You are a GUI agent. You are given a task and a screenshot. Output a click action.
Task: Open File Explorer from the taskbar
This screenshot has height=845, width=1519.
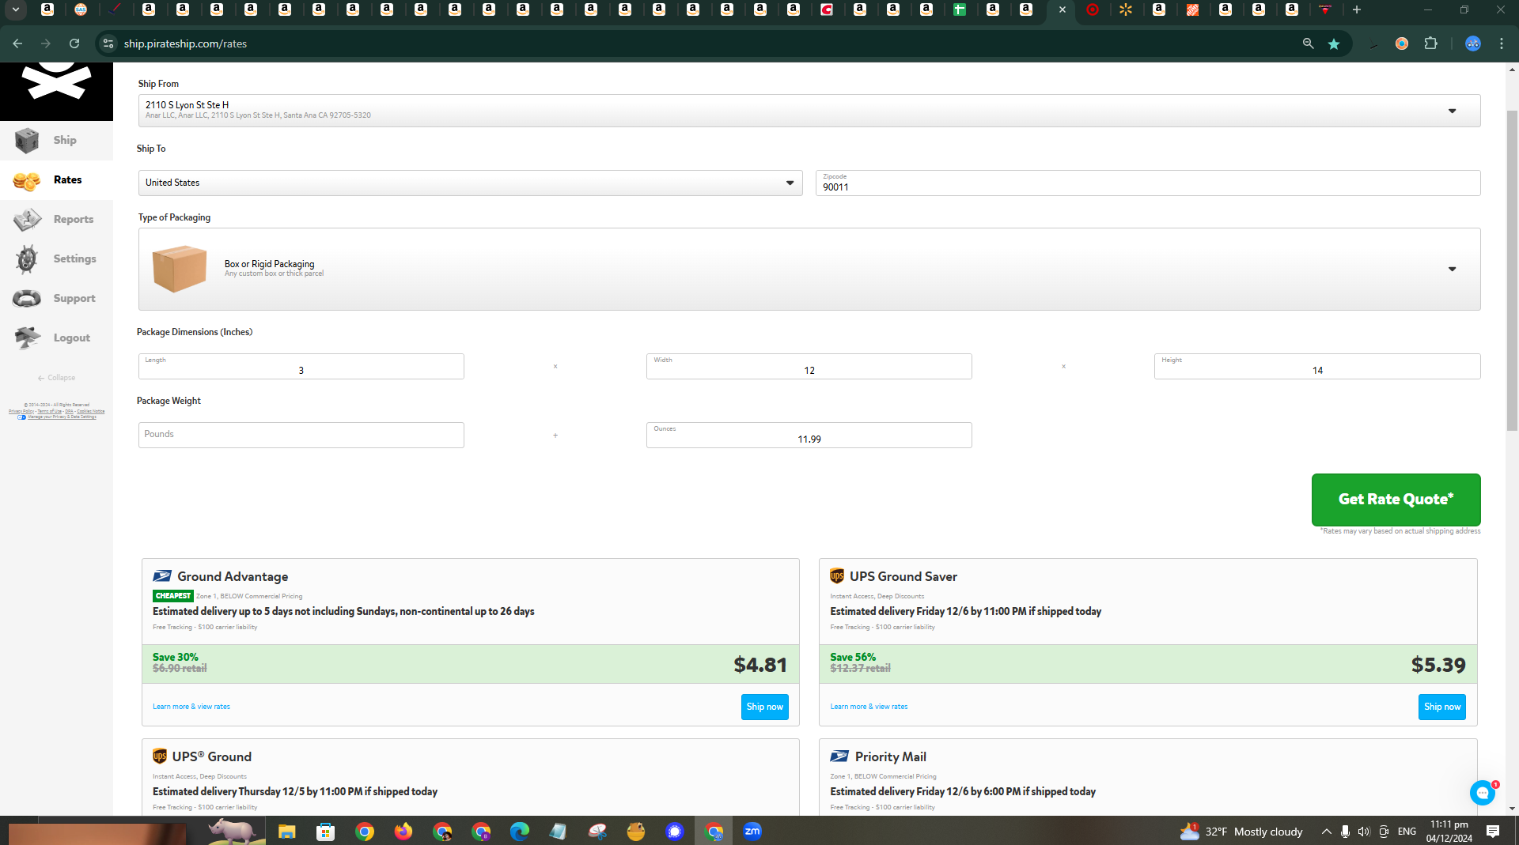(286, 832)
